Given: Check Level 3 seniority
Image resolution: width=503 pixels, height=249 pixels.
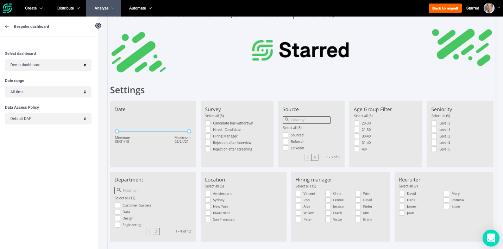Looking at the screenshot, I should (434, 123).
